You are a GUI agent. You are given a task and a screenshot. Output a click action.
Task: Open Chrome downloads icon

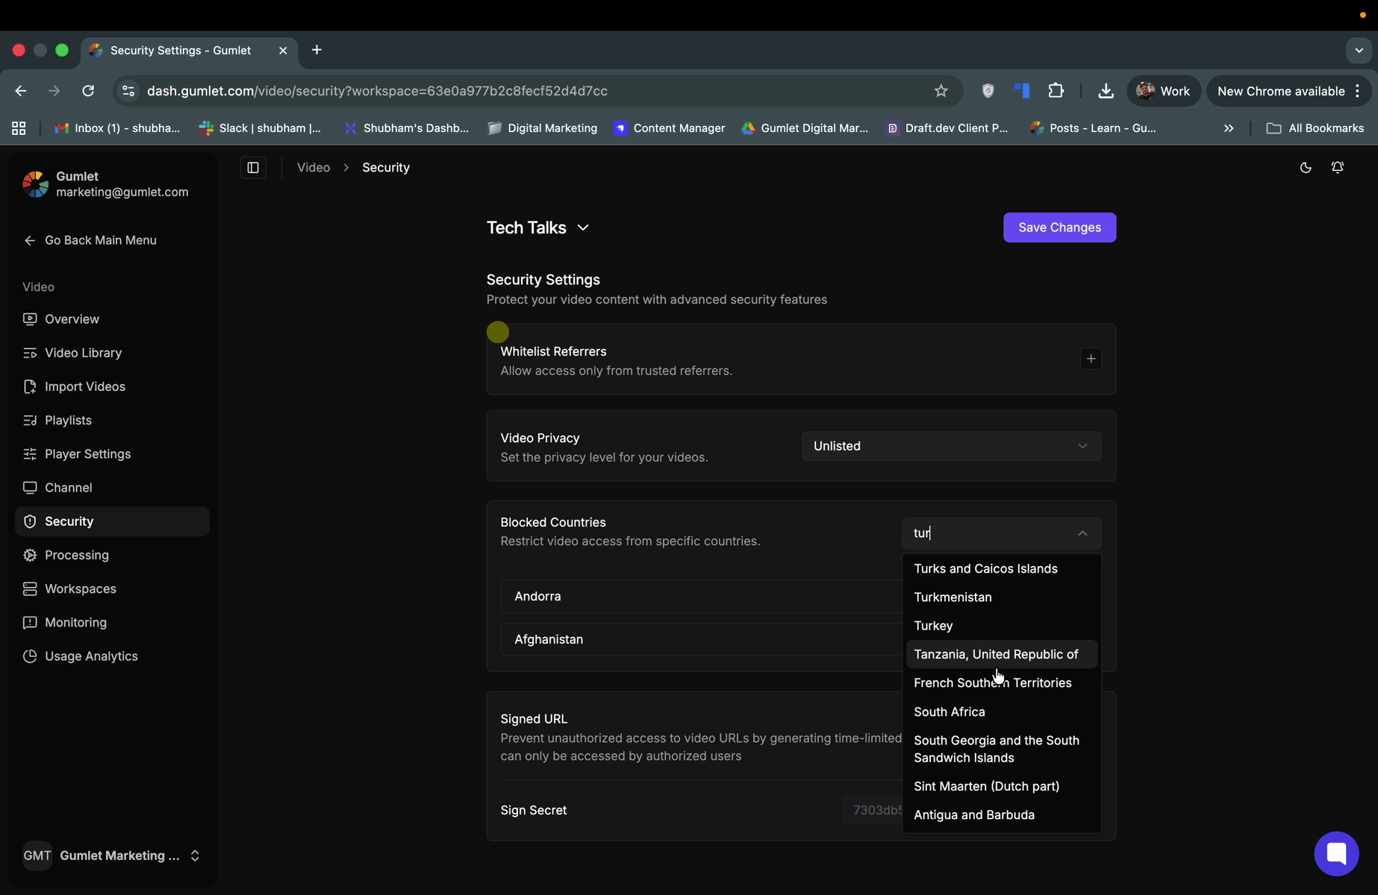(x=1106, y=91)
